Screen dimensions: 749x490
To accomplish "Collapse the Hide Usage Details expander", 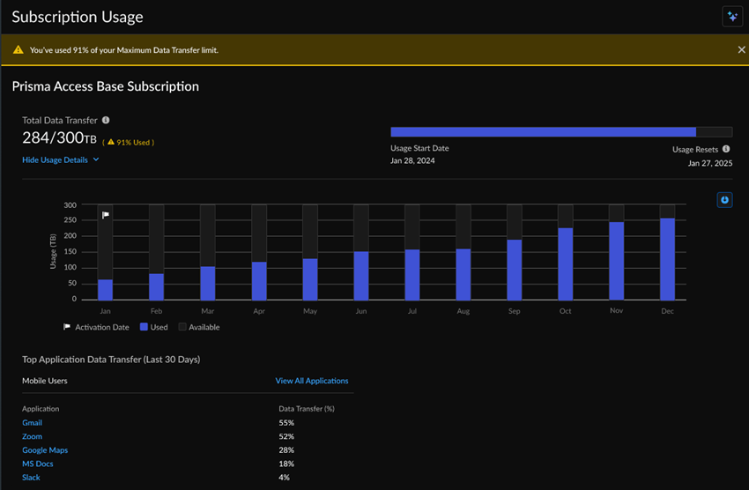I will (61, 160).
